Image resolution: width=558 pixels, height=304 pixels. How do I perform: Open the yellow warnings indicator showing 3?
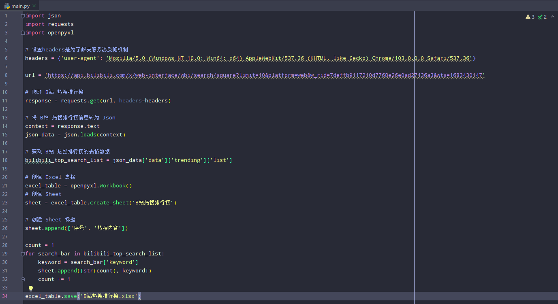(x=530, y=17)
